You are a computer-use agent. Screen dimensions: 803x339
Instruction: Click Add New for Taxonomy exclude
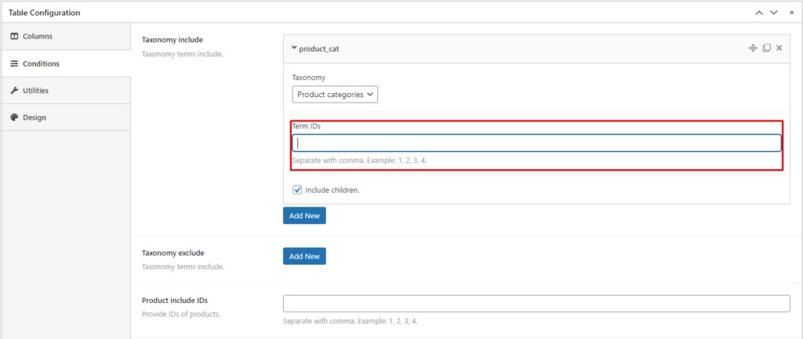click(304, 256)
